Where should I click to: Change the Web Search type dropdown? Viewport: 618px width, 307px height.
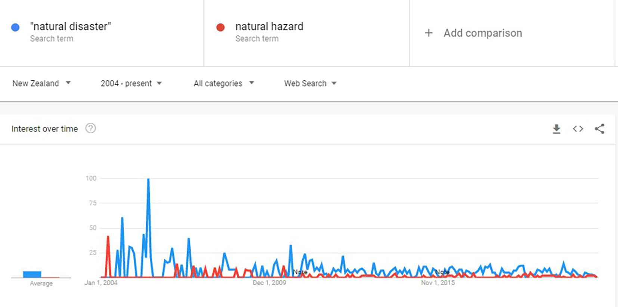click(x=310, y=83)
